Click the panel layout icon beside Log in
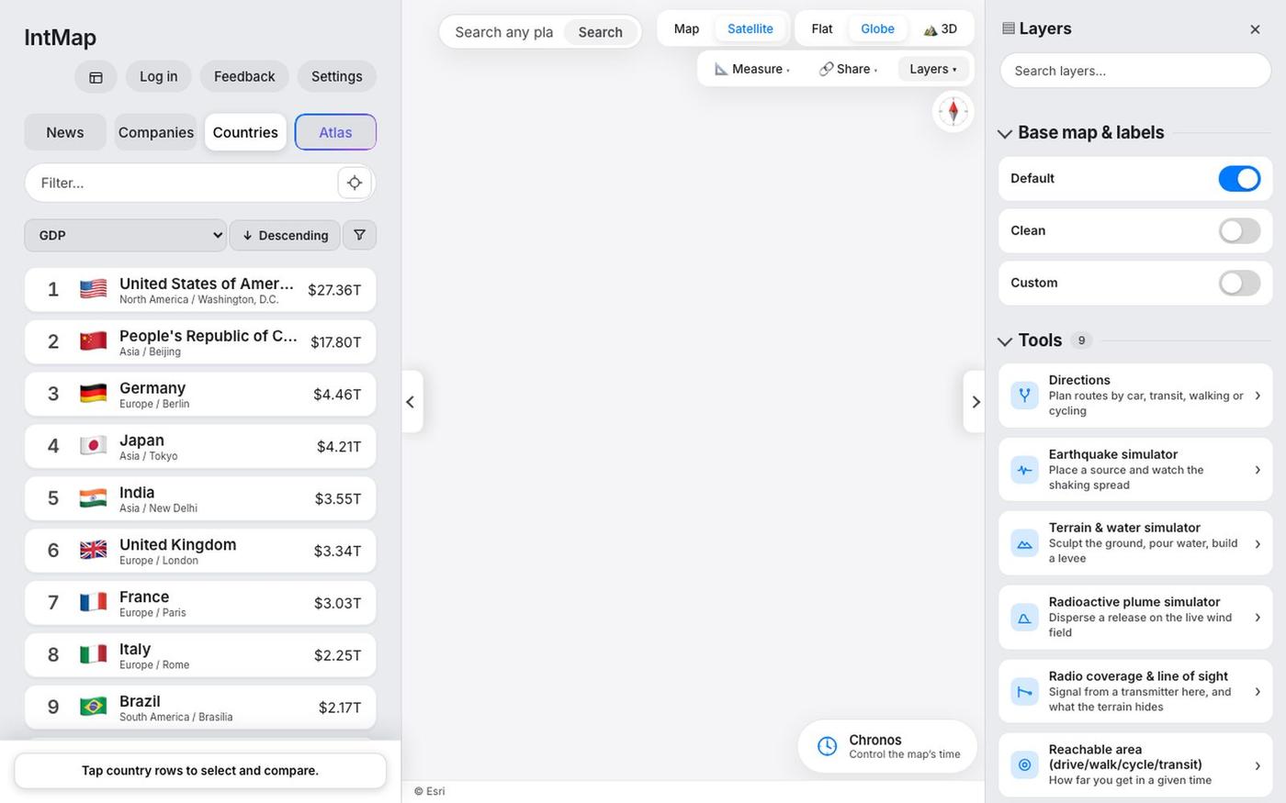The width and height of the screenshot is (1286, 803). click(x=96, y=77)
